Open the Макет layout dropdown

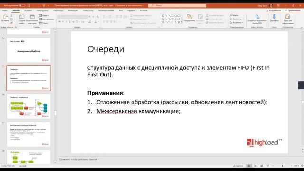(44, 15)
